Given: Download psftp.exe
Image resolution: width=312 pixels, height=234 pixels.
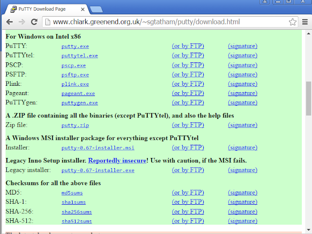Looking at the screenshot, I should [x=75, y=75].
